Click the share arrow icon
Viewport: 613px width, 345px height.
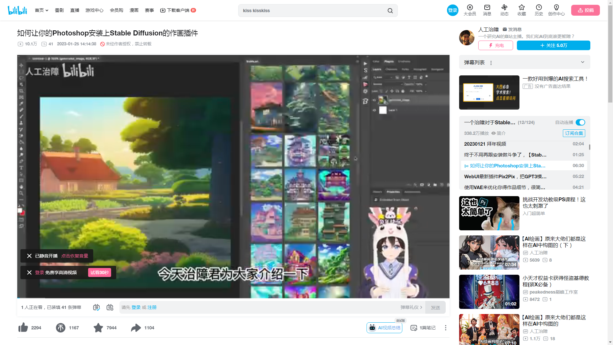136,328
